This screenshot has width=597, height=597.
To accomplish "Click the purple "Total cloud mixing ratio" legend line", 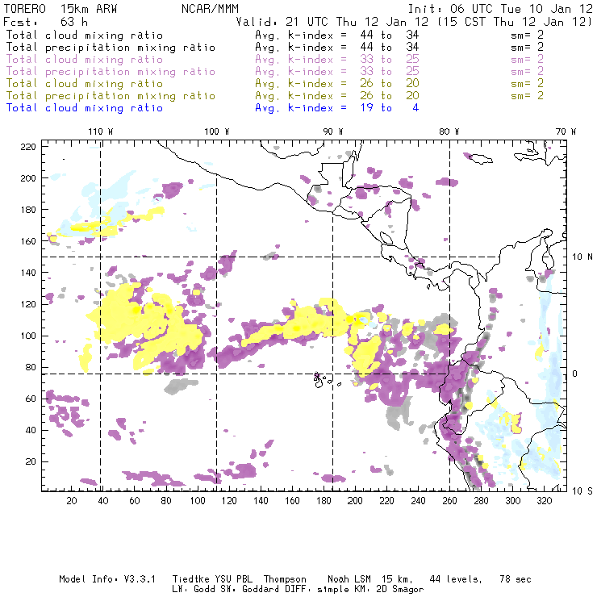I will (85, 60).
